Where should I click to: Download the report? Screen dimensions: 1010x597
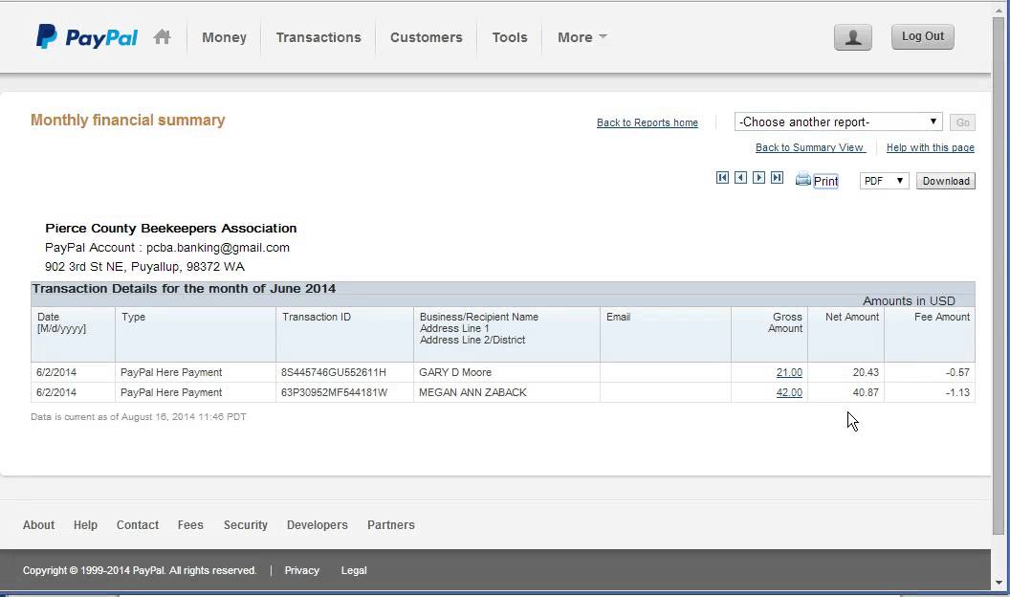(x=946, y=181)
